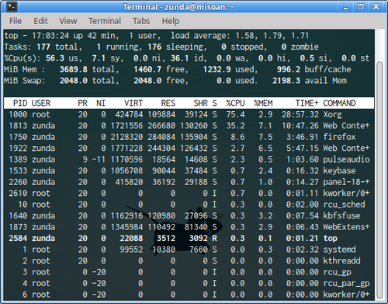This screenshot has height=304, width=388.
Task: Click PID 2610 in the process list
Action: point(18,194)
